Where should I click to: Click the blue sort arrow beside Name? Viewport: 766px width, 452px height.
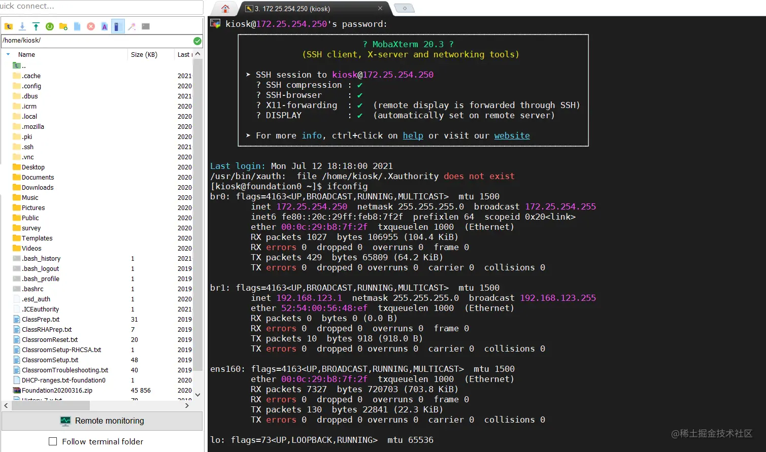click(8, 54)
